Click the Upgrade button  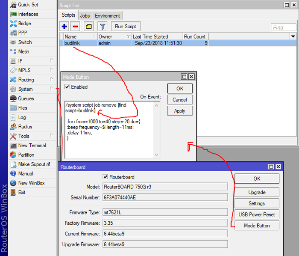(x=257, y=192)
